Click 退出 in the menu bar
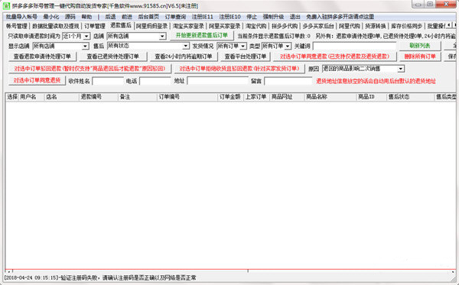Screen dimensions: 459x285 (295, 17)
